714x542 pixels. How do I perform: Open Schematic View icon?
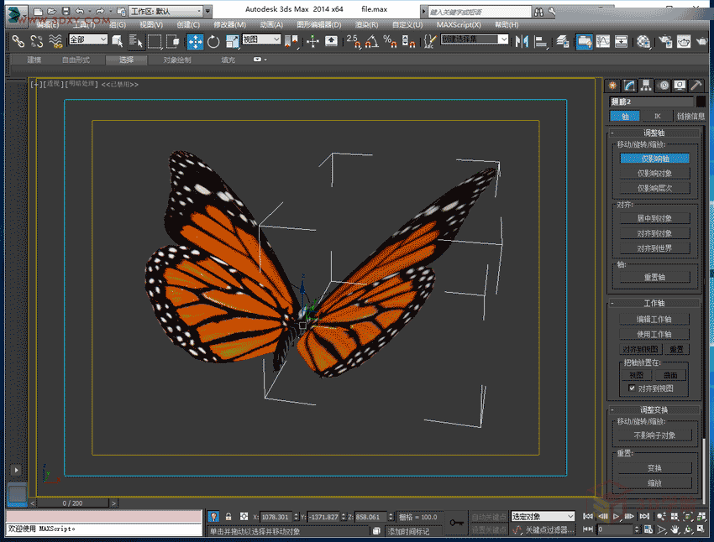click(x=621, y=41)
